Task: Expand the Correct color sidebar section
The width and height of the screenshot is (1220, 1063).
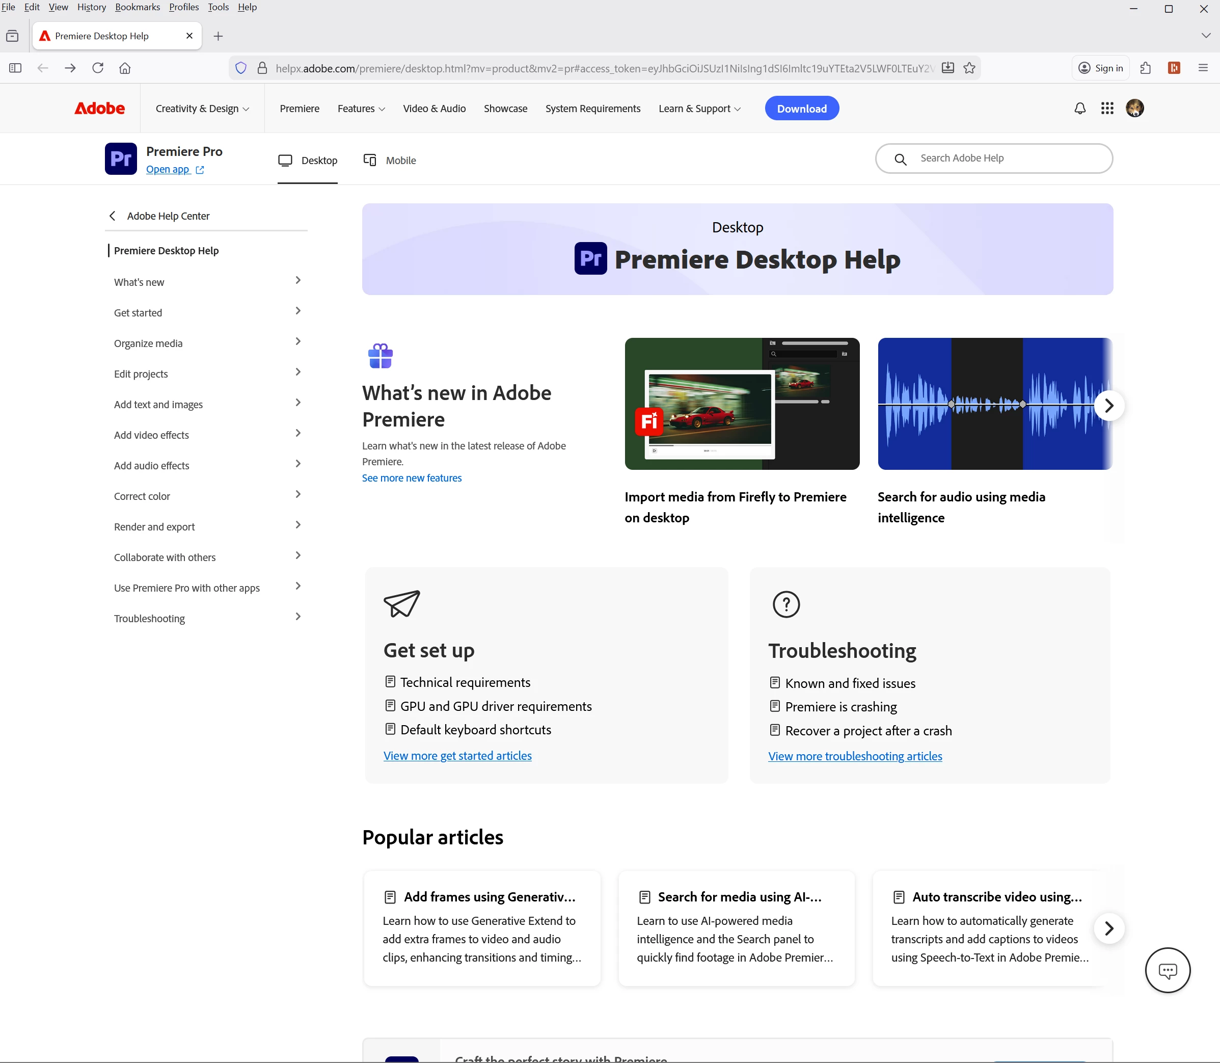Action: point(298,495)
